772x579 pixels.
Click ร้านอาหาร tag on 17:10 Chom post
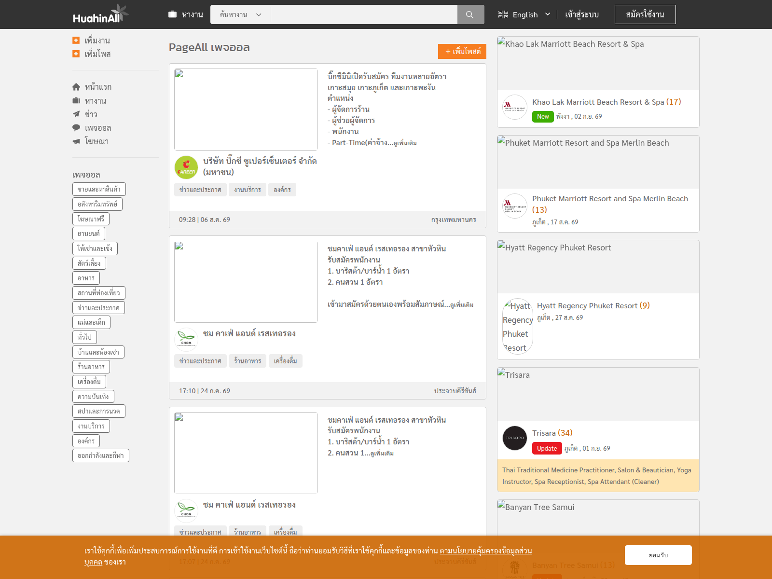pos(248,361)
